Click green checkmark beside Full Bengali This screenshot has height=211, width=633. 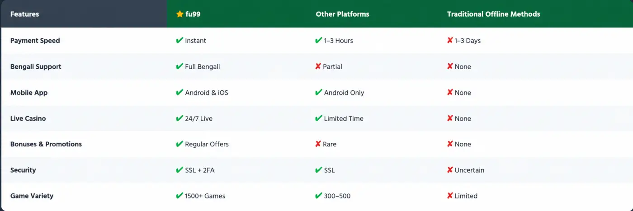point(180,66)
